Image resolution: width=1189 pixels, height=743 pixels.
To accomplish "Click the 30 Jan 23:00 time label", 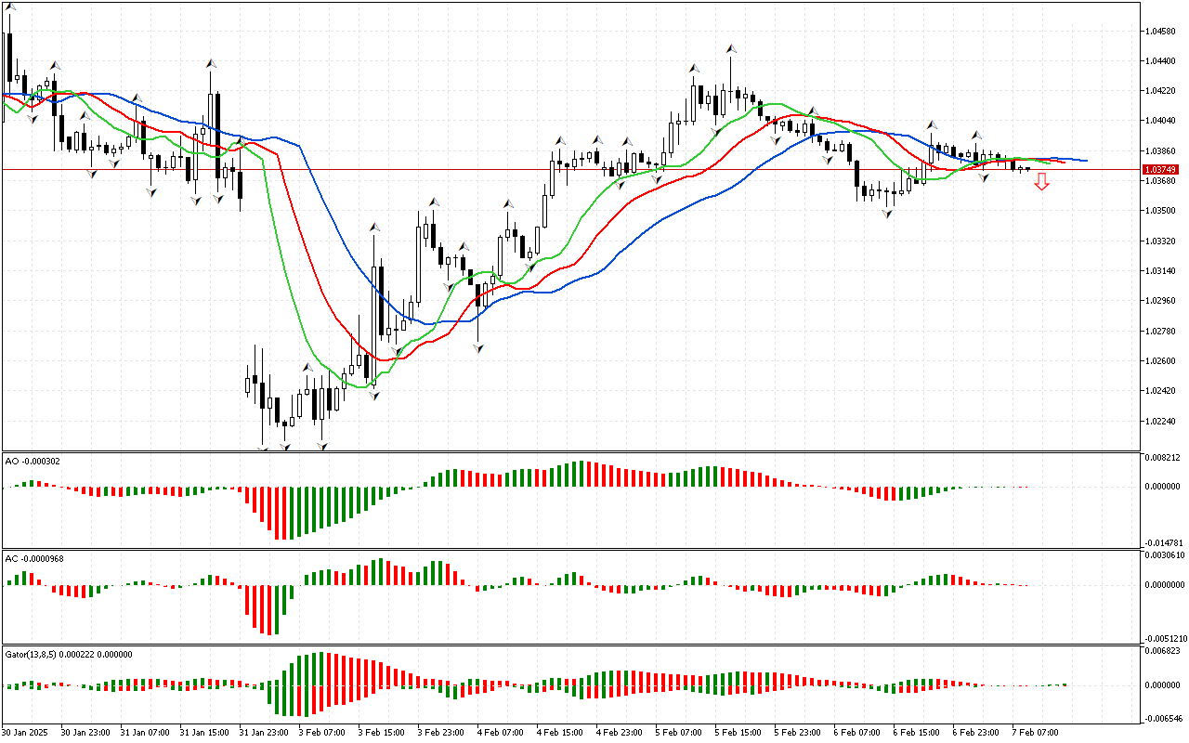I will pyautogui.click(x=86, y=732).
